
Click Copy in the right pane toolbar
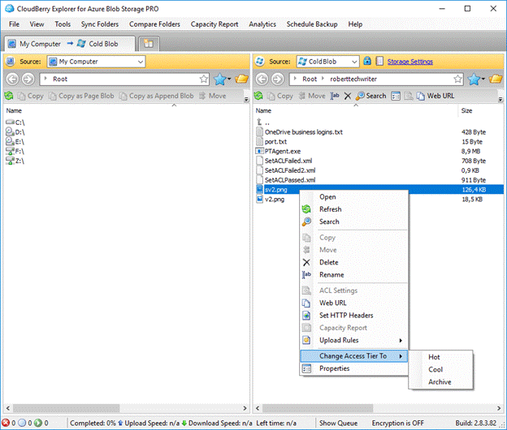(x=280, y=96)
